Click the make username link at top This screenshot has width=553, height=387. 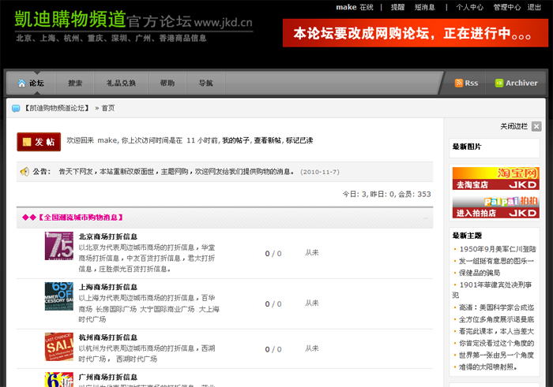pyautogui.click(x=346, y=7)
